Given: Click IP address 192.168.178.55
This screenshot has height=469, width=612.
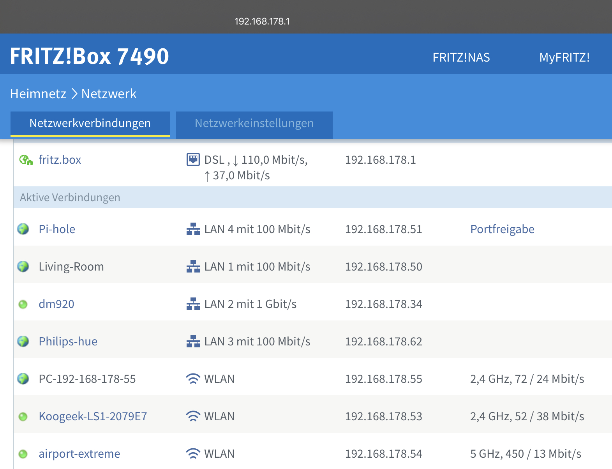Looking at the screenshot, I should tap(384, 379).
